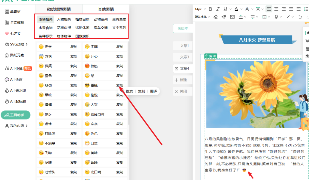Copy the 墨镜 sunglasses emoji

(x=120, y=85)
